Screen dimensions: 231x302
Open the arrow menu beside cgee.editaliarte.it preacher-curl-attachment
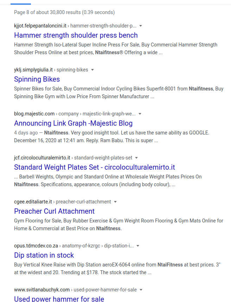115,202
